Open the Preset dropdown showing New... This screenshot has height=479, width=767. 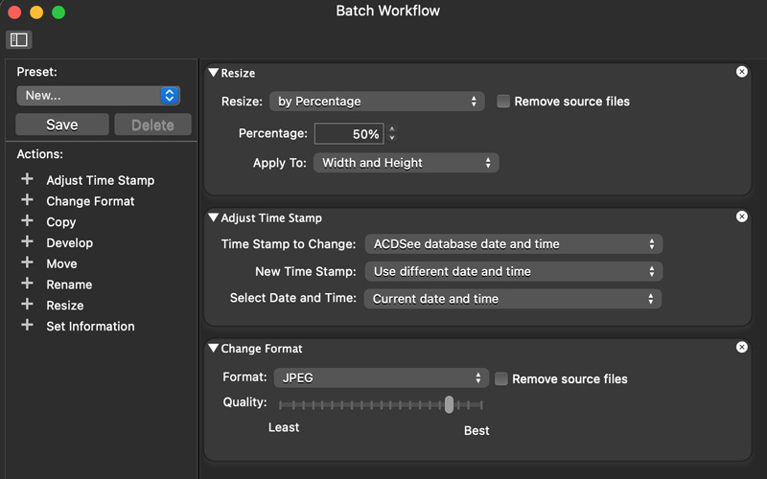(98, 96)
